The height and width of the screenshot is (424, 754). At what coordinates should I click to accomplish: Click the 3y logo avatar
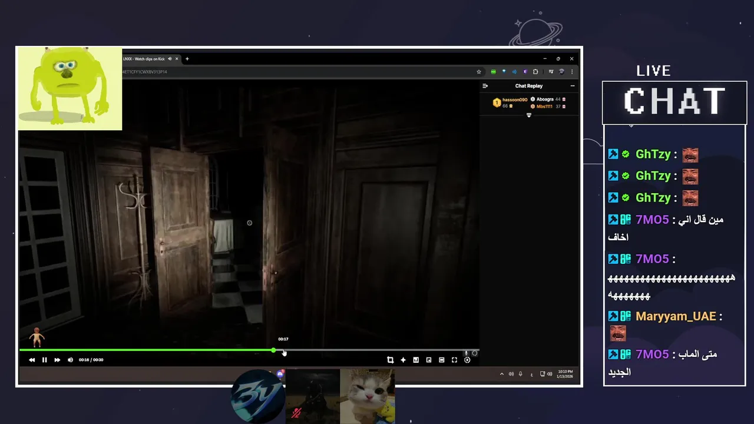257,396
